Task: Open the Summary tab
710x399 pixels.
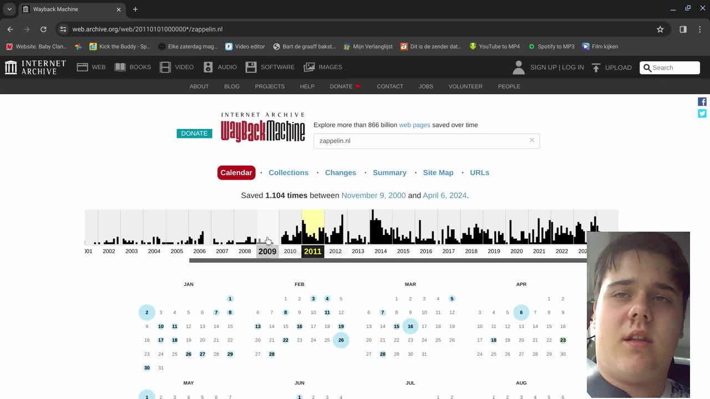Action: coord(389,172)
